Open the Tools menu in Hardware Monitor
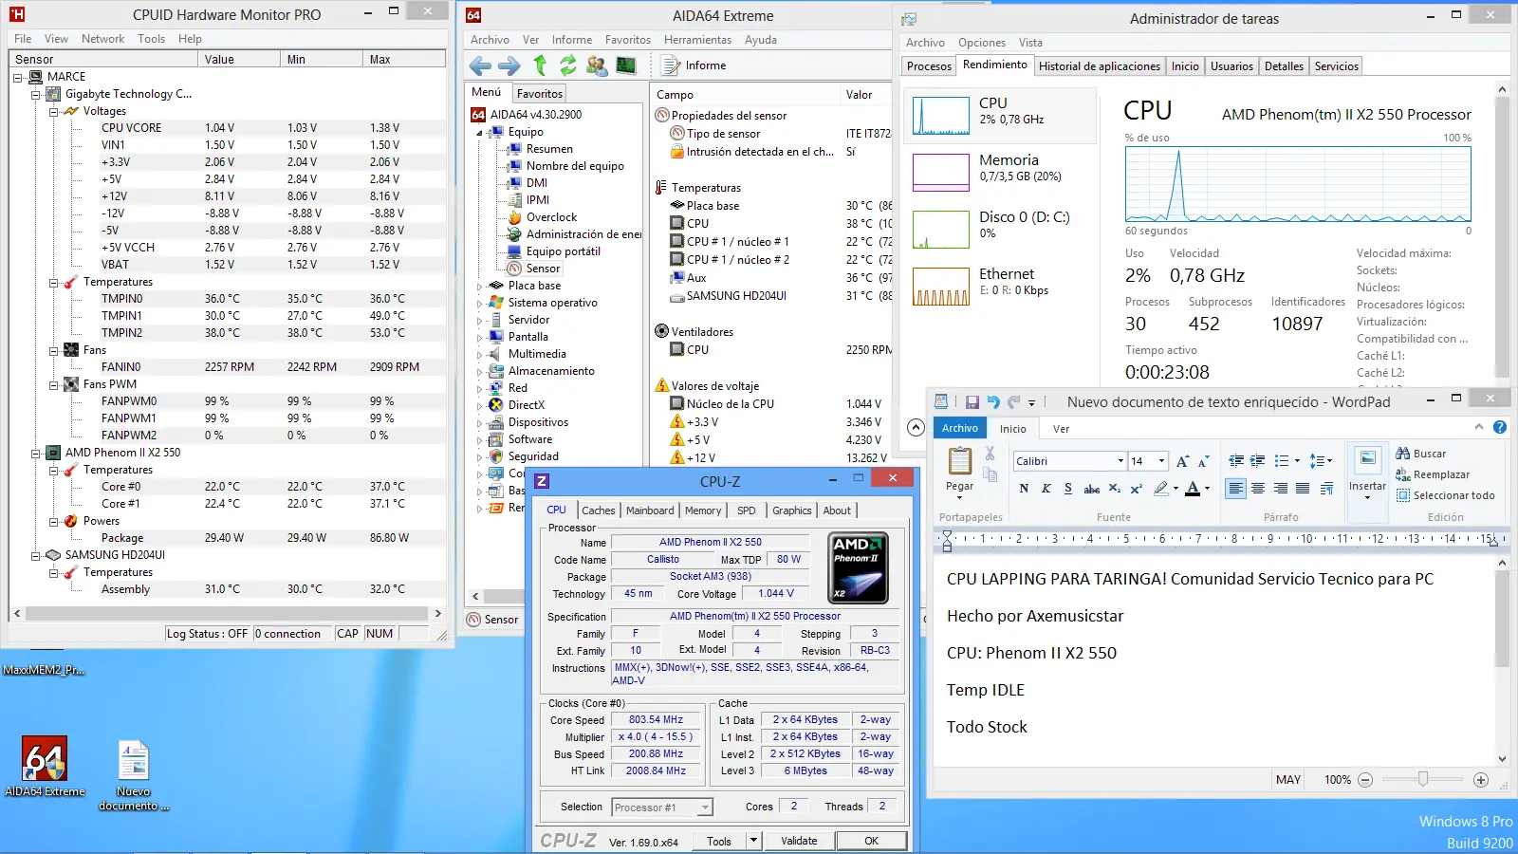 151,39
